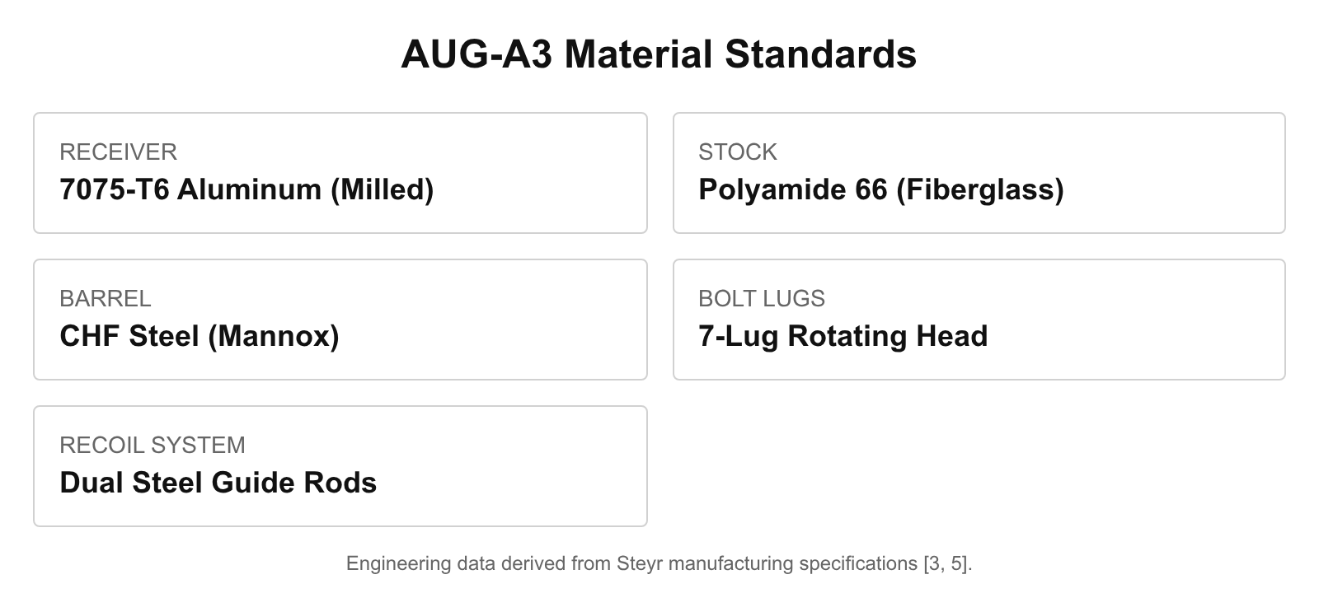Click the 7-Lug Rotating Head text
The image size is (1319, 593).
[x=843, y=336]
